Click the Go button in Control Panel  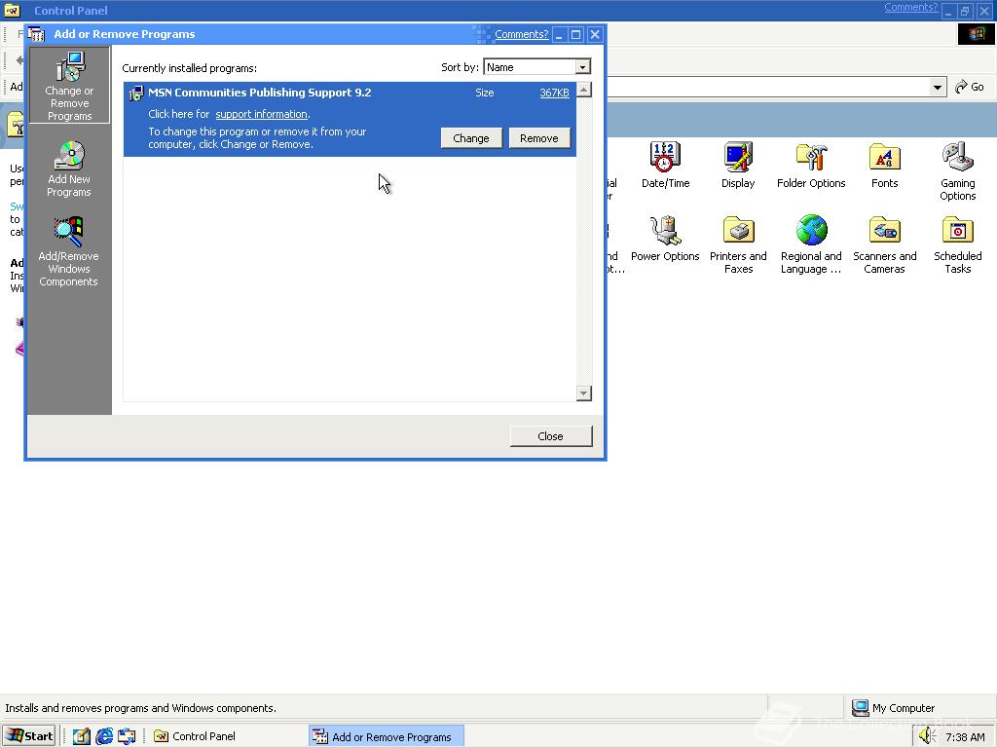[970, 87]
